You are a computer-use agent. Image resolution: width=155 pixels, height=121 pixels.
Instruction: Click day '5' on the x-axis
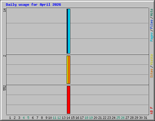pyautogui.click(x=28, y=118)
